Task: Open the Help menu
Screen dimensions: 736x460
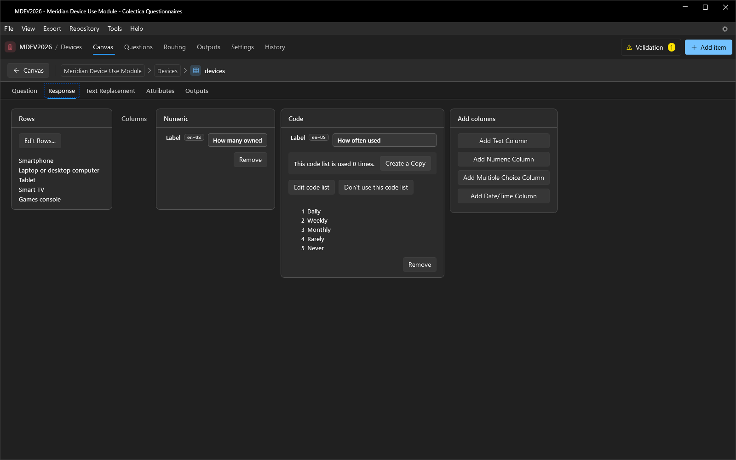Action: (x=137, y=29)
